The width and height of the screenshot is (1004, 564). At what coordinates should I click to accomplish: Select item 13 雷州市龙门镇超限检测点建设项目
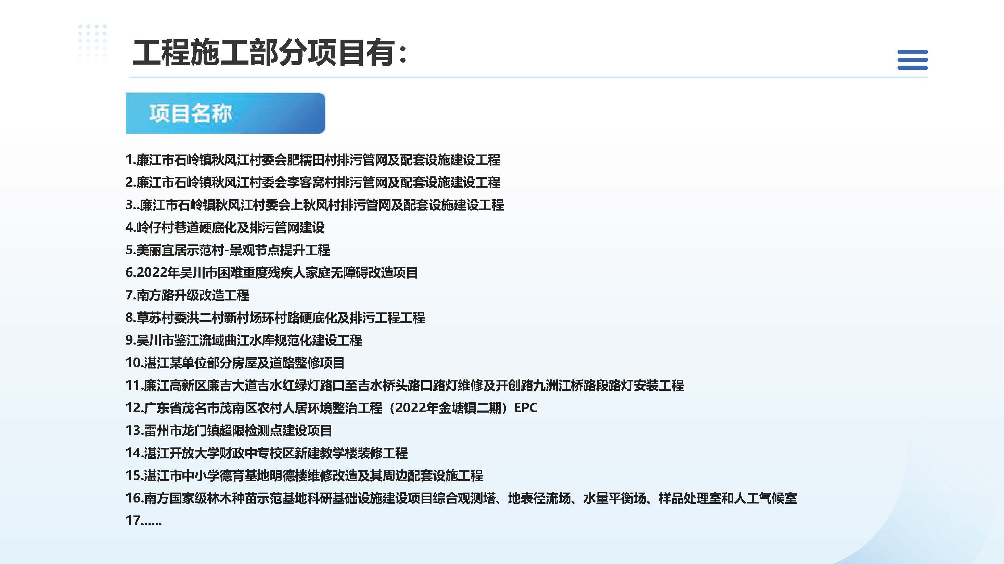point(229,430)
